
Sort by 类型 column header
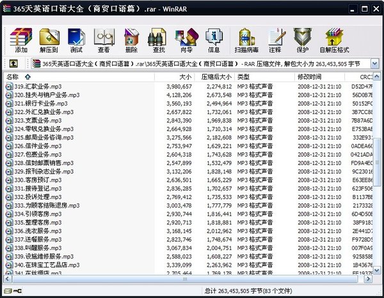[264, 77]
